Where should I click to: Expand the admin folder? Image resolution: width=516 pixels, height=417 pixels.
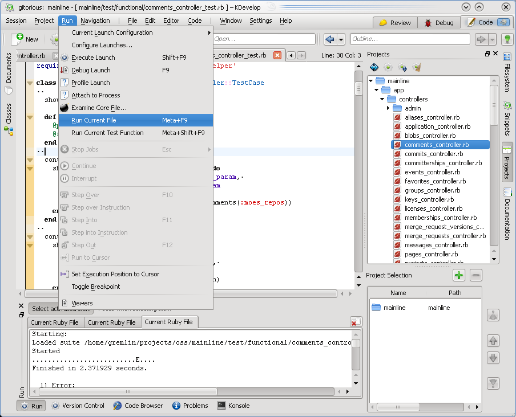388,108
